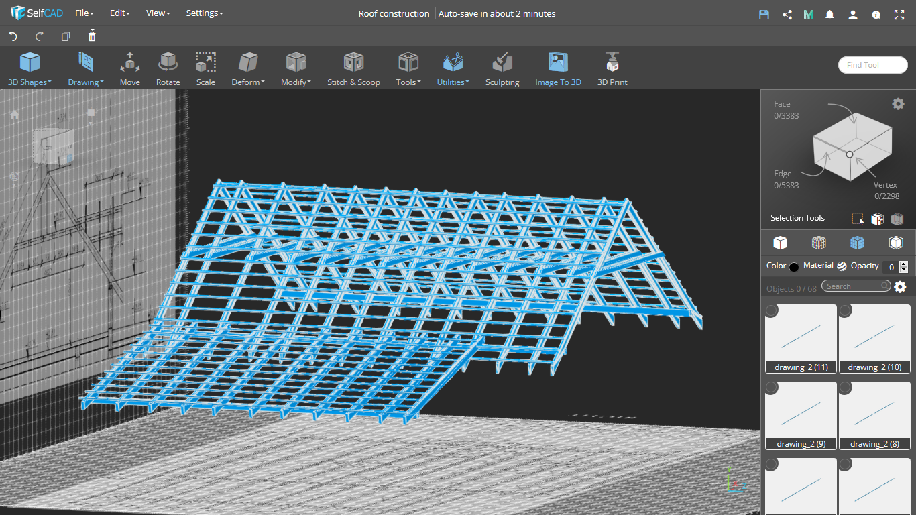Undo the last action

[x=13, y=36]
